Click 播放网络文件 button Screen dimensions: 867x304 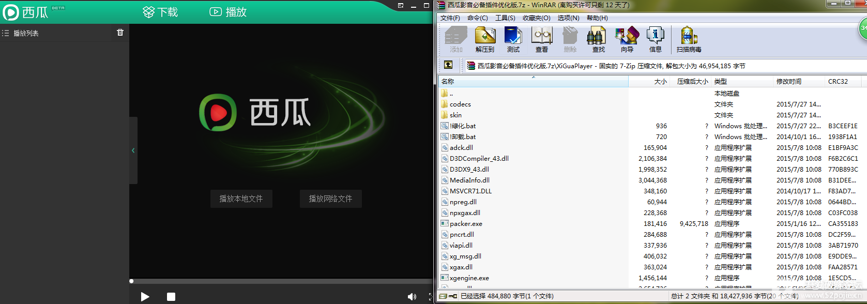tap(330, 199)
